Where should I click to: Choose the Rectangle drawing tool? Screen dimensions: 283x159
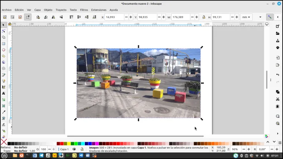[x=3, y=44]
